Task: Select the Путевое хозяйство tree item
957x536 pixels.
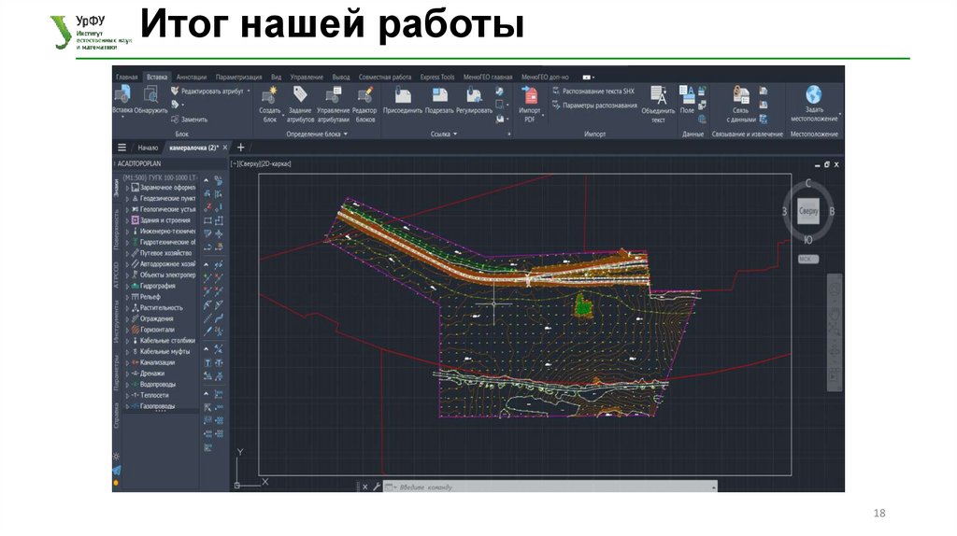Action: [x=165, y=253]
